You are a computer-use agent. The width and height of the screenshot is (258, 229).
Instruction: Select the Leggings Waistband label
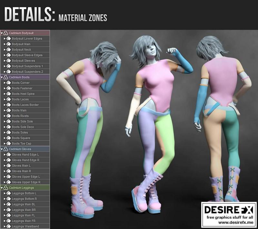(x=25, y=226)
